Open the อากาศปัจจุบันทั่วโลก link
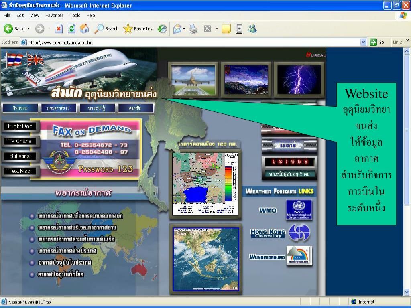Screen dimensions: 411x308 (61, 274)
